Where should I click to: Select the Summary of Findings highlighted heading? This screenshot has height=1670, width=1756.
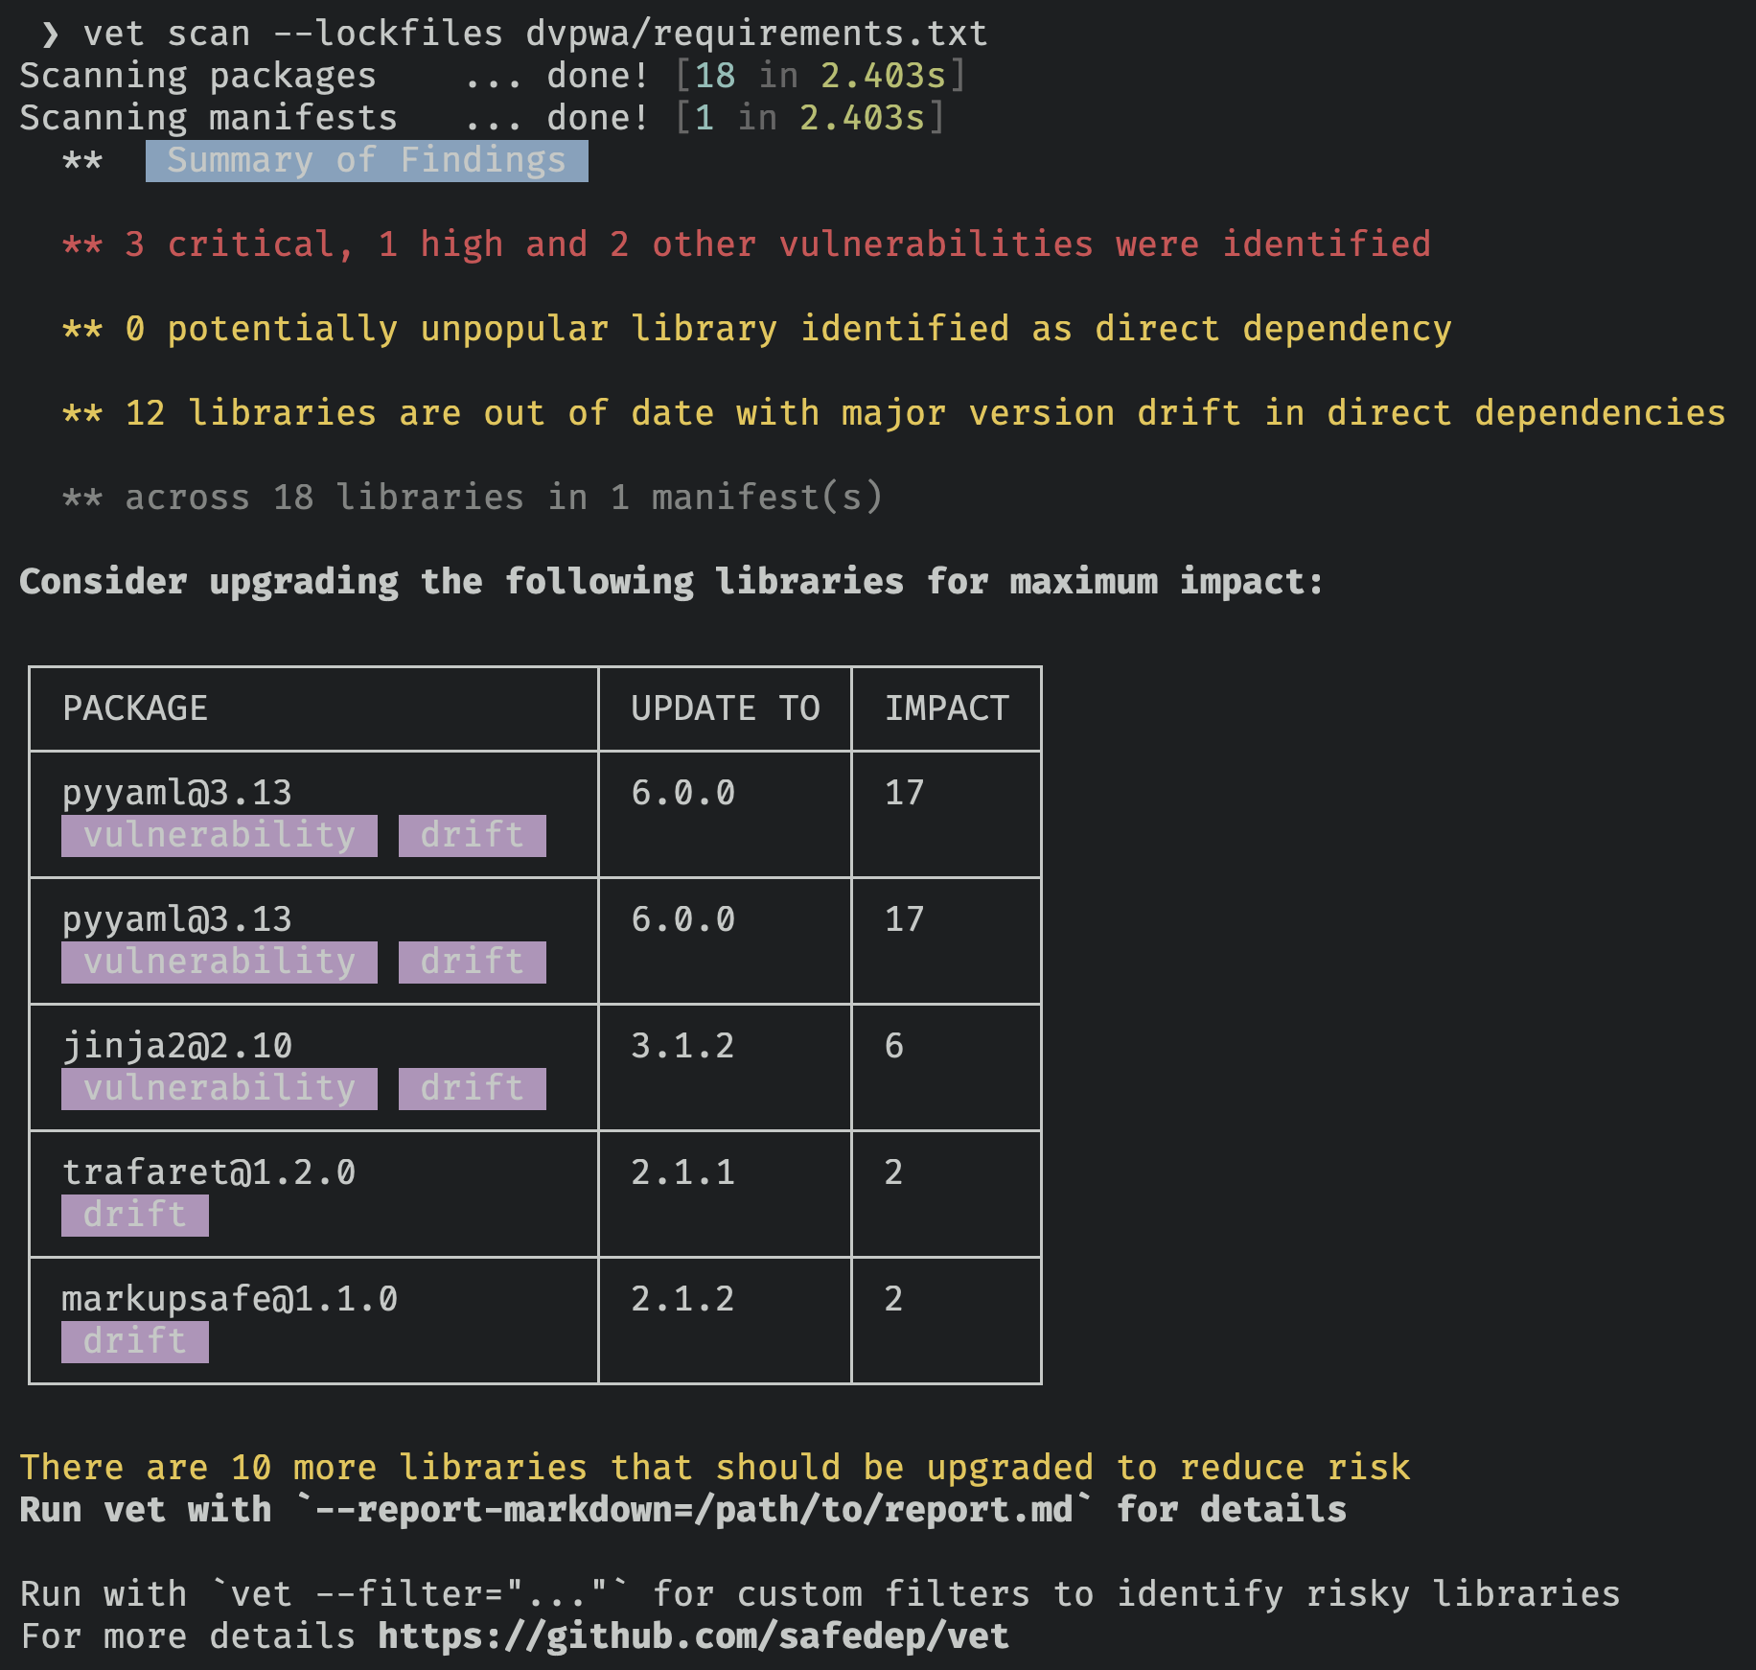366,161
